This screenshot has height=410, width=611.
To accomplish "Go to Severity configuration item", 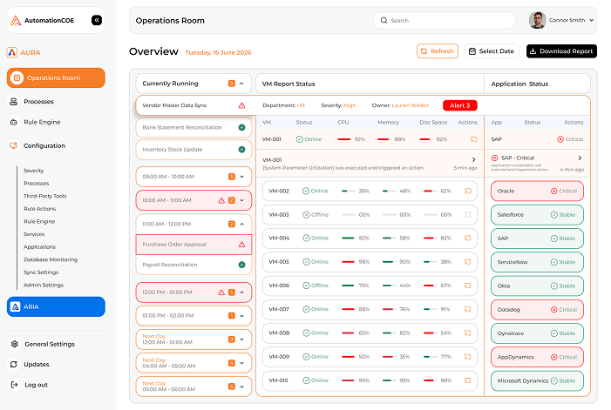I will tap(33, 171).
